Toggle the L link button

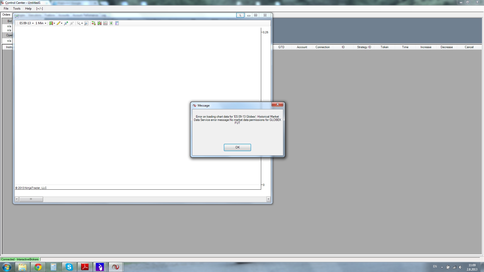tap(240, 15)
